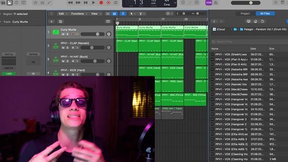Go to beginning of project
Screen dimensions: 288x162
click(x=85, y=3)
